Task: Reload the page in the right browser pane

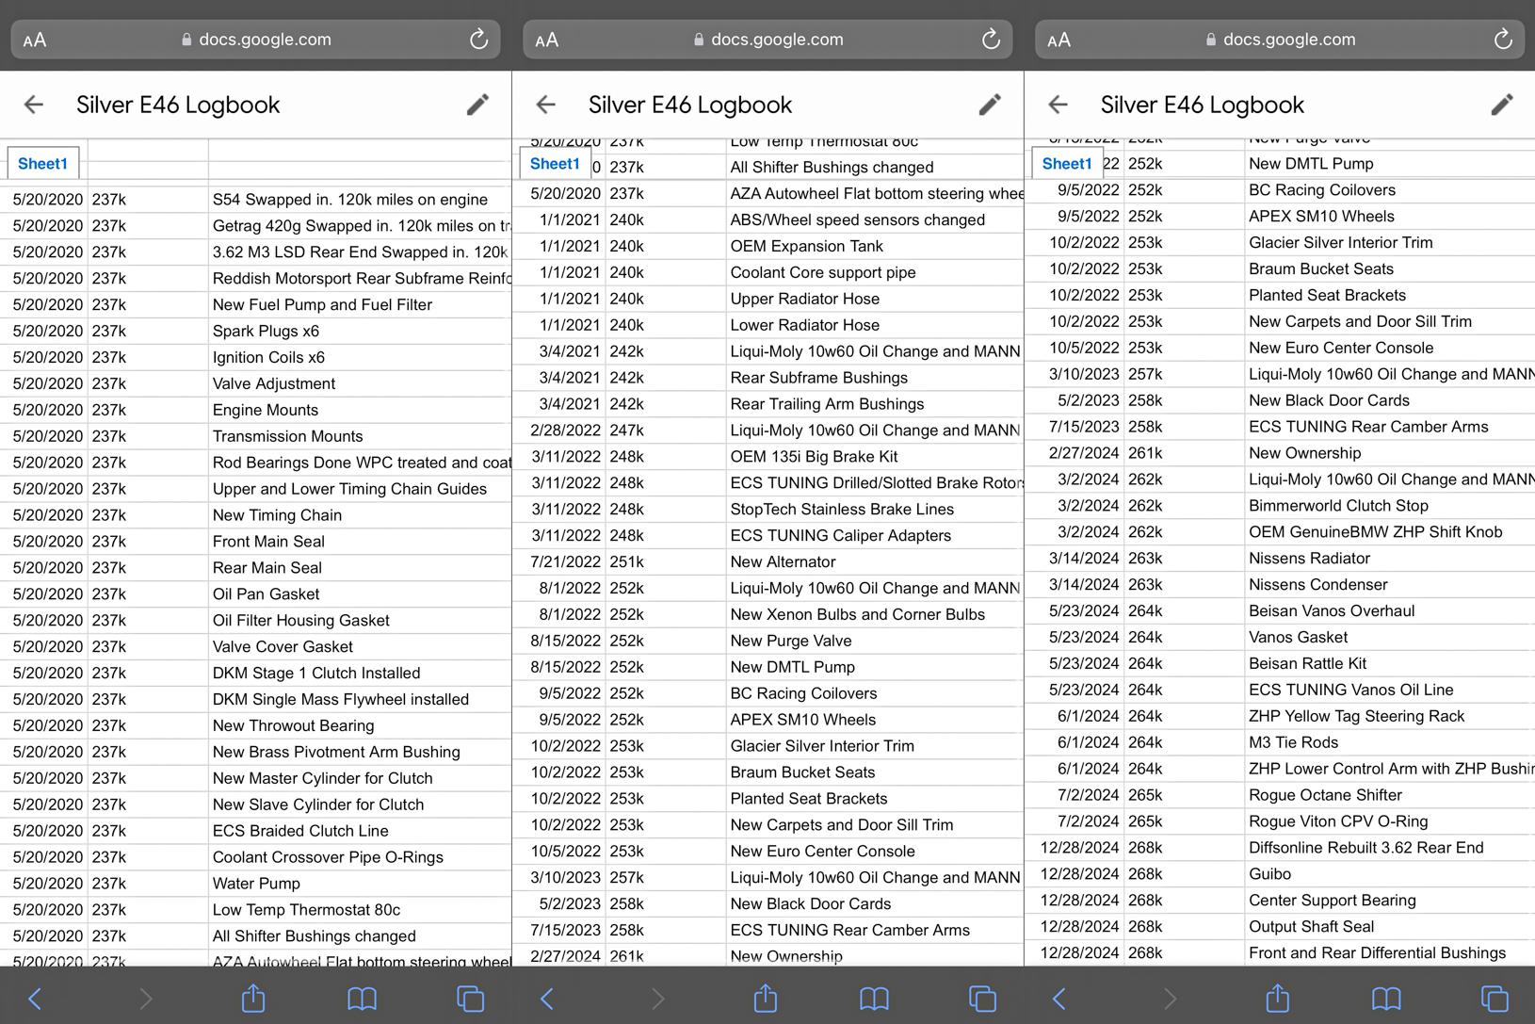Action: click(x=1502, y=40)
